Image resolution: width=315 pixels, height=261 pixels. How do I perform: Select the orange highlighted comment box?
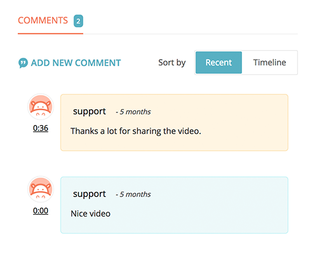(x=174, y=123)
